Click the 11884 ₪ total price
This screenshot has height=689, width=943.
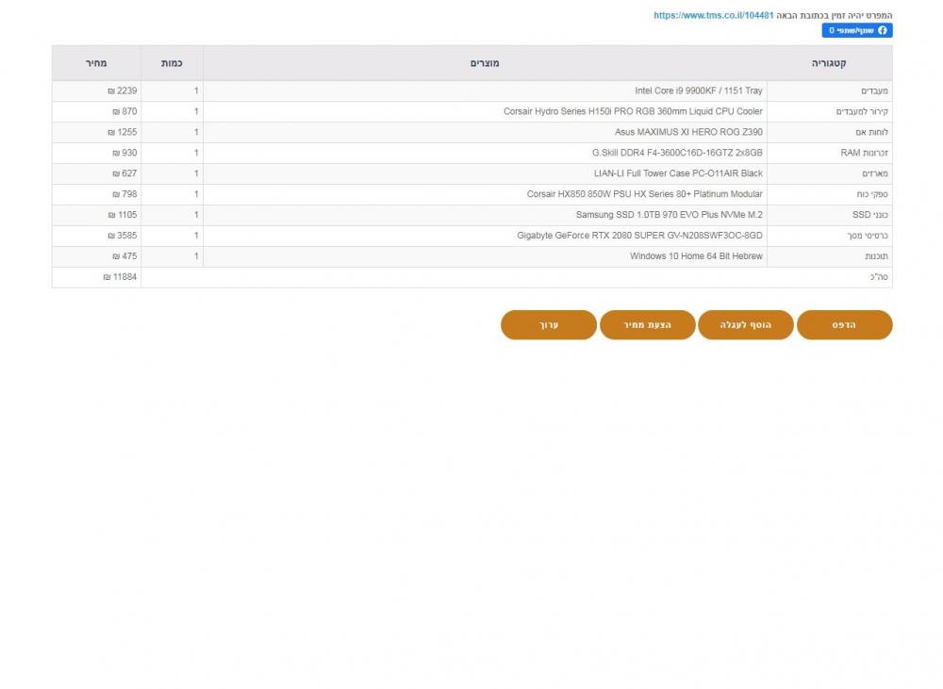click(97, 277)
